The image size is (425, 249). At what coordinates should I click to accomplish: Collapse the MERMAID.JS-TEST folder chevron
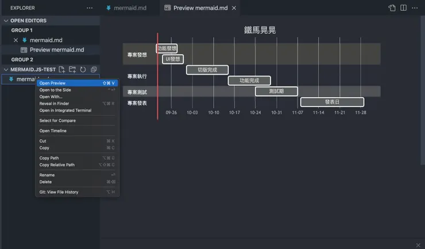point(6,70)
